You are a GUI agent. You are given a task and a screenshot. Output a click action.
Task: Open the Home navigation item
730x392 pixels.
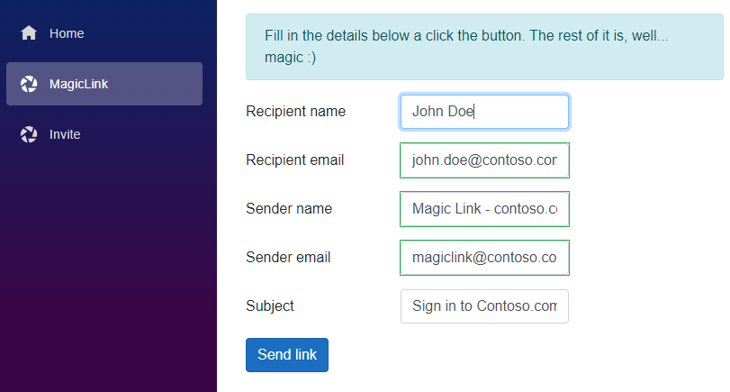tap(67, 33)
